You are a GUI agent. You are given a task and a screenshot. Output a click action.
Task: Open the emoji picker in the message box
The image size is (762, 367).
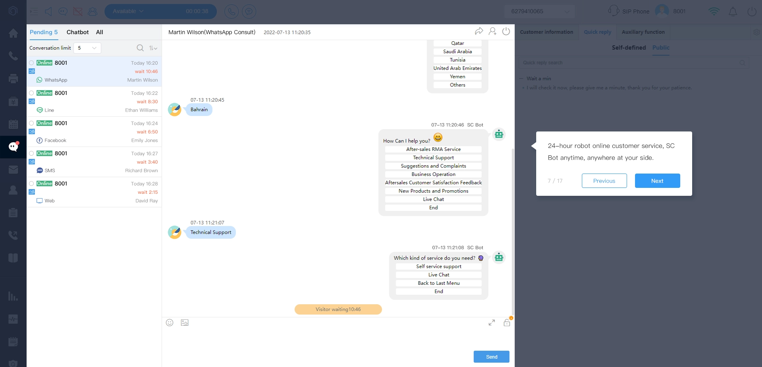coord(169,323)
